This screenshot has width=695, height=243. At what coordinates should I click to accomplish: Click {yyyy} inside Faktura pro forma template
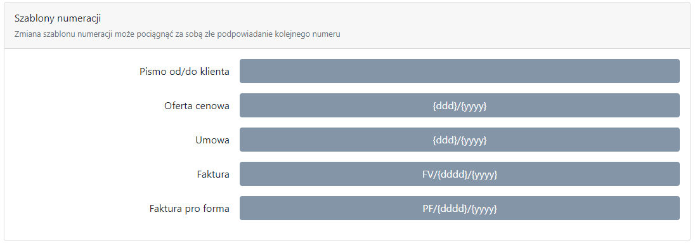click(484, 209)
